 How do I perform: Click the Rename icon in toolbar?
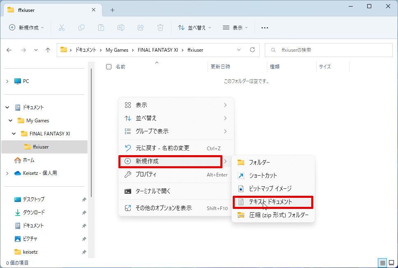121,27
